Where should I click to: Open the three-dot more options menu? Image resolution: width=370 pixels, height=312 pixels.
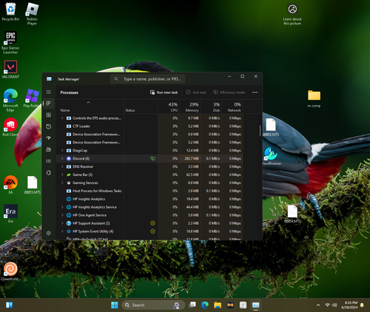pos(255,92)
